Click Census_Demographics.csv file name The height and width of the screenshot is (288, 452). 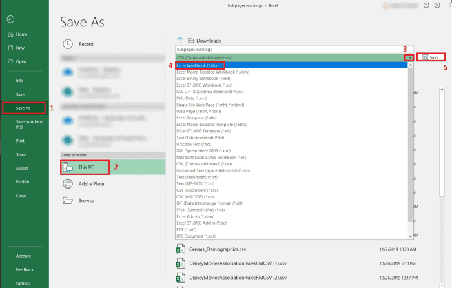[218, 249]
